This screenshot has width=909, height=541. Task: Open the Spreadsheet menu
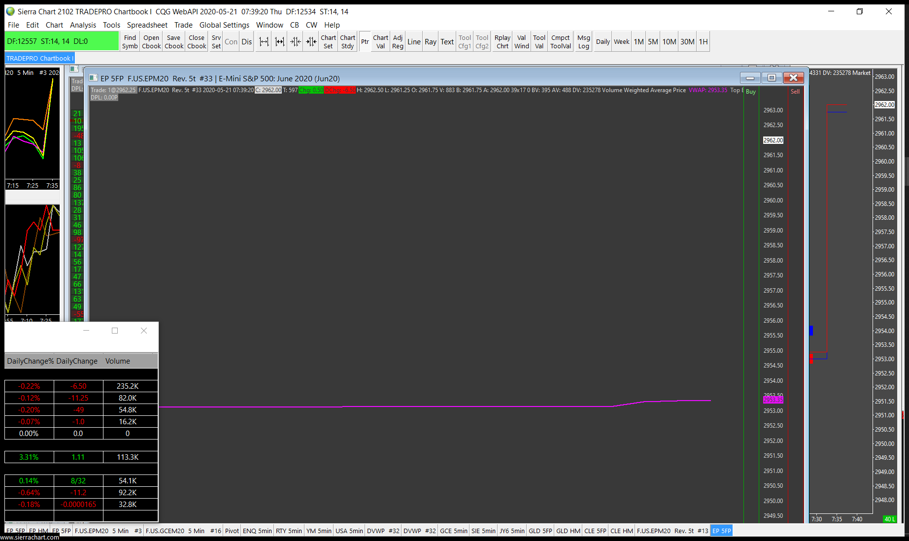[x=147, y=25]
